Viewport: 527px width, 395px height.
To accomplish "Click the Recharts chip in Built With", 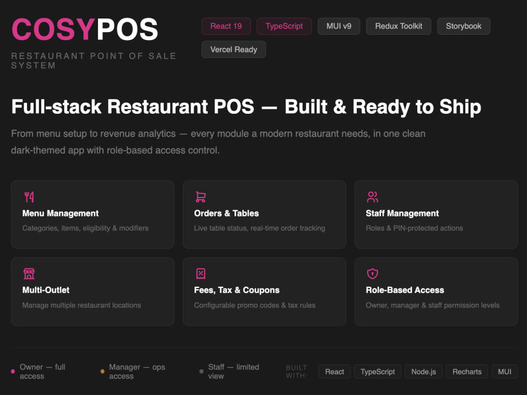I will coord(467,371).
